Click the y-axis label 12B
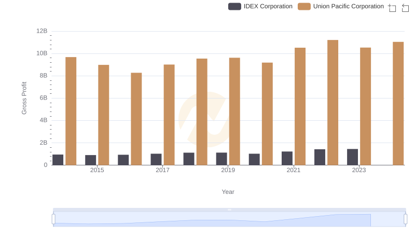 click(x=42, y=31)
